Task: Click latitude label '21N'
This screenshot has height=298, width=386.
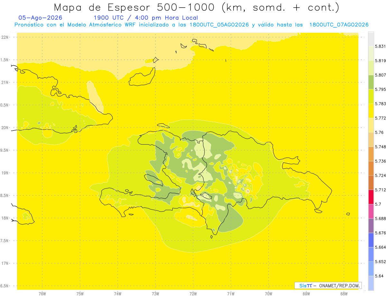Action: (x=5, y=82)
